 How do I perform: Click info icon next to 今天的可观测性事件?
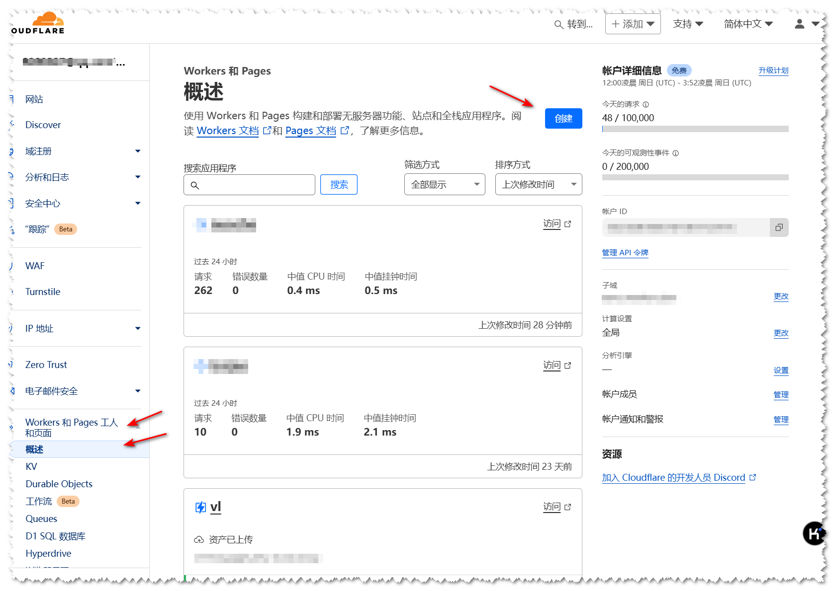click(675, 153)
